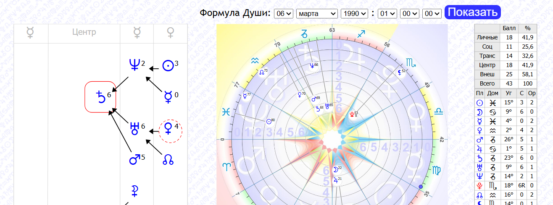
Task: Click Jupiter marker labeled 21 in chart
Action: click(335, 180)
